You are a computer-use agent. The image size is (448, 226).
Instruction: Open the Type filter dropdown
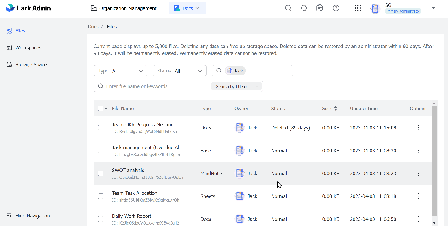(x=120, y=71)
